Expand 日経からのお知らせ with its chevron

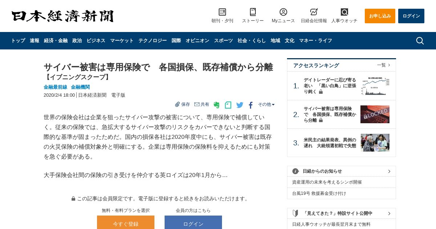click(389, 171)
